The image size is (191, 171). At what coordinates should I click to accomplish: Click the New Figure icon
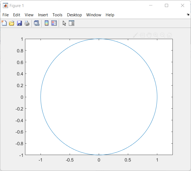(x=4, y=23)
